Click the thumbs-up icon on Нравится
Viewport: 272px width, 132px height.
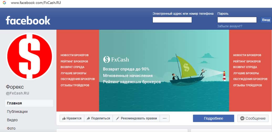(x=64, y=118)
